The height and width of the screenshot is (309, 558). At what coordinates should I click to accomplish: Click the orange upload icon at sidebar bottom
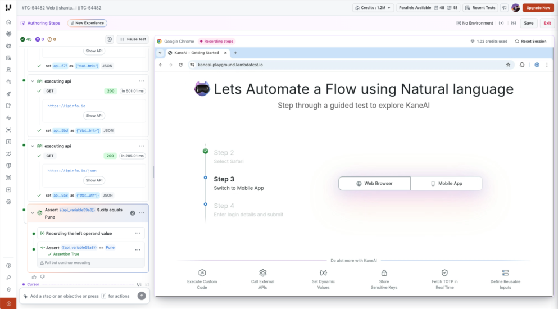tap(8, 303)
